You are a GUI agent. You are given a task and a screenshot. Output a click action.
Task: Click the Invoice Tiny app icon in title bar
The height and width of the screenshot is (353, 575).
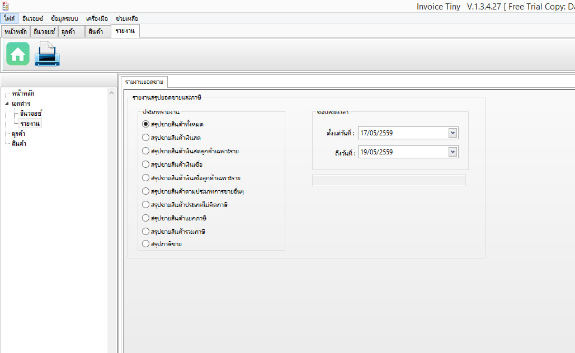click(6, 6)
